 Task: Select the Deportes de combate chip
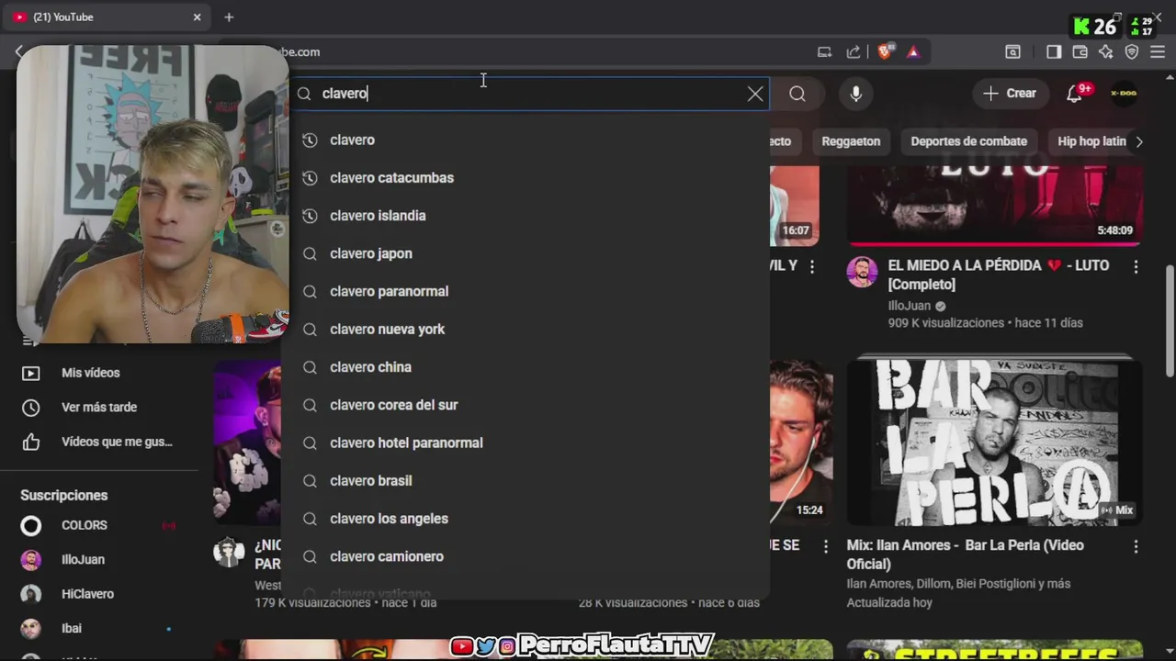tap(968, 141)
